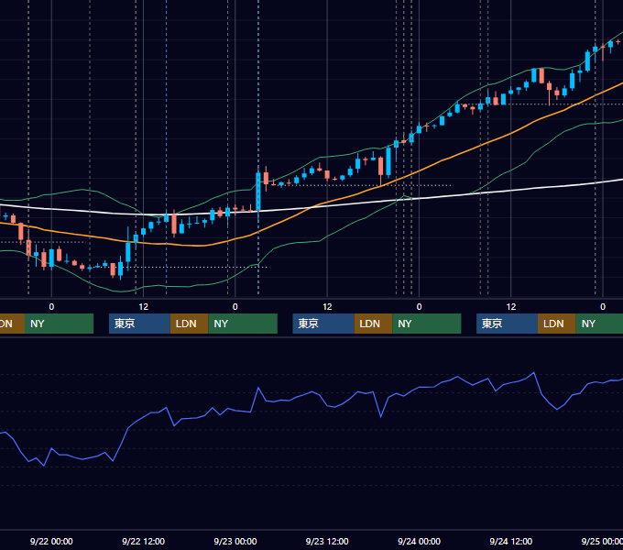Select the 東京 session block on 9/24
Image resolution: width=623 pixels, height=550 pixels.
[507, 324]
